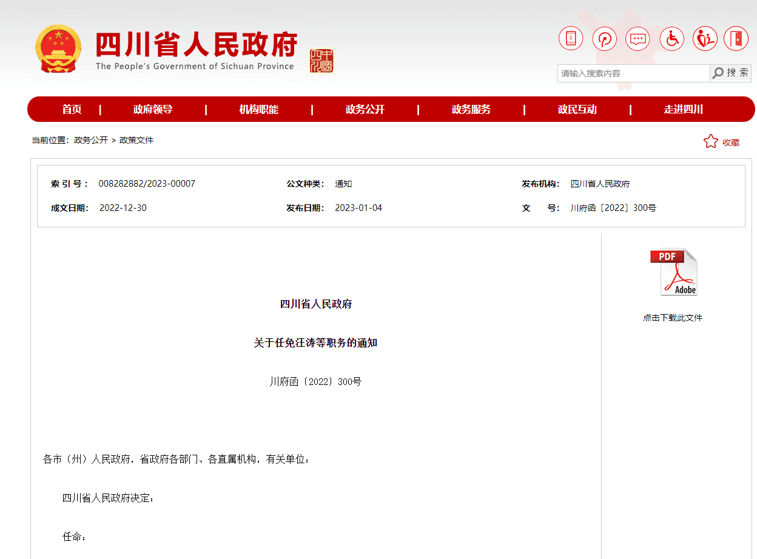Click the circular P social media icon
The height and width of the screenshot is (559, 757).
604,38
